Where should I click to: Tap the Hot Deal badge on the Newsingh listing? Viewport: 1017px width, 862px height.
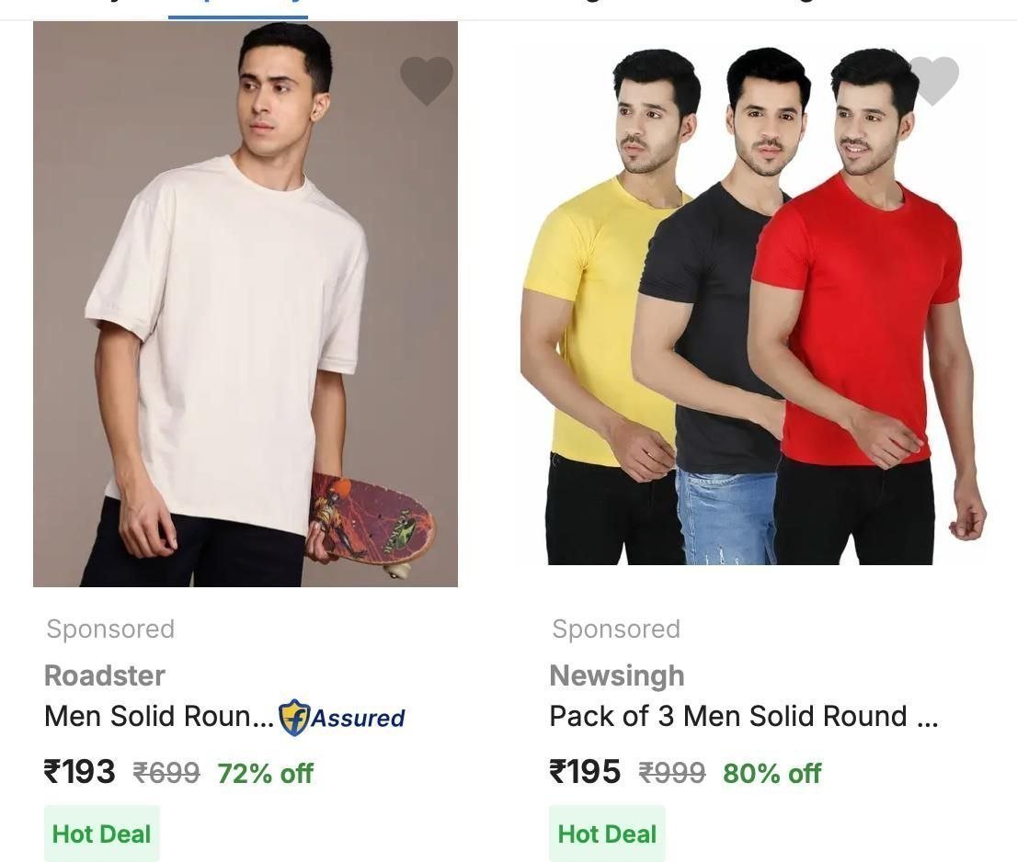tap(607, 834)
